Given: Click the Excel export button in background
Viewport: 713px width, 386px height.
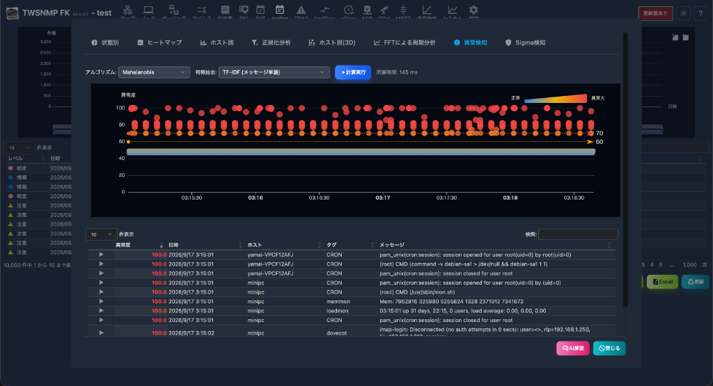Looking at the screenshot, I should point(663,282).
